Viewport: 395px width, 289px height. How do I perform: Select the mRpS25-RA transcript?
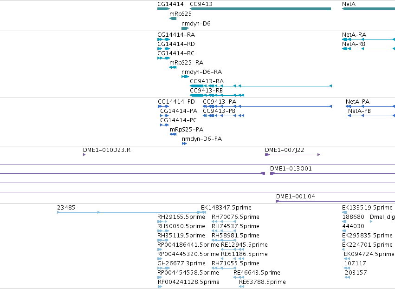[x=173, y=67]
